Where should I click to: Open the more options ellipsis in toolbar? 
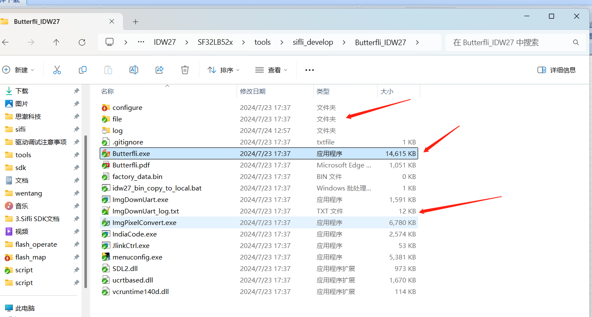pyautogui.click(x=309, y=70)
